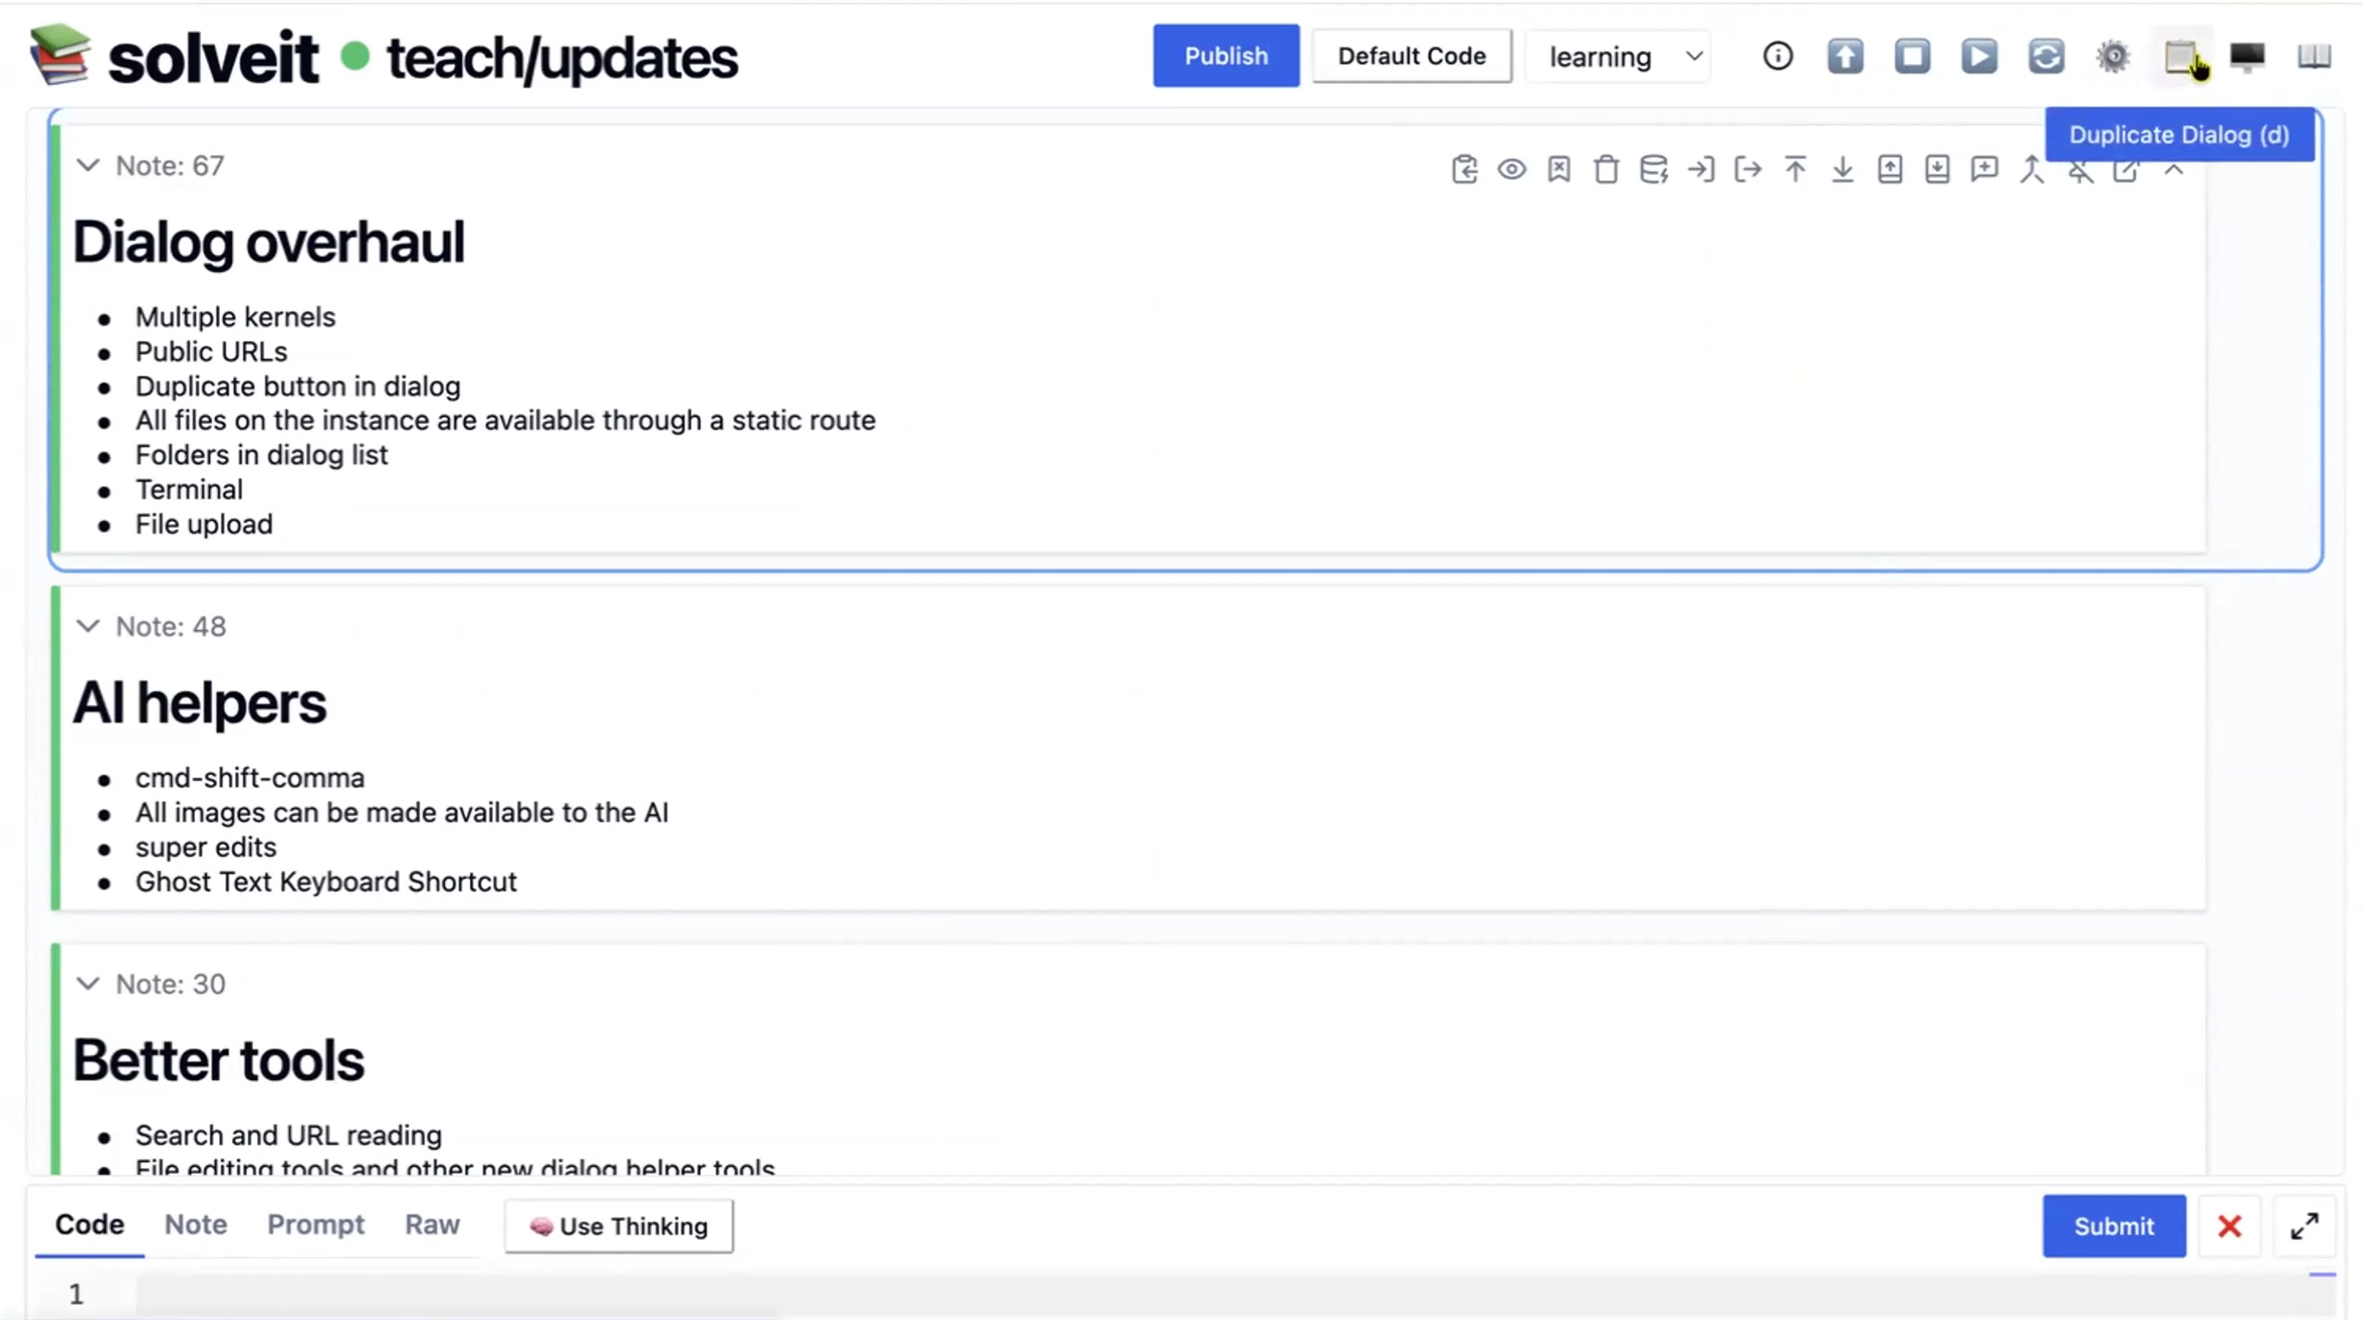Click the blue Publish button
2363x1320 pixels.
tap(1225, 56)
